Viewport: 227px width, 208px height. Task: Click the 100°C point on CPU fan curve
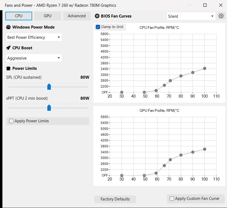click(205, 68)
